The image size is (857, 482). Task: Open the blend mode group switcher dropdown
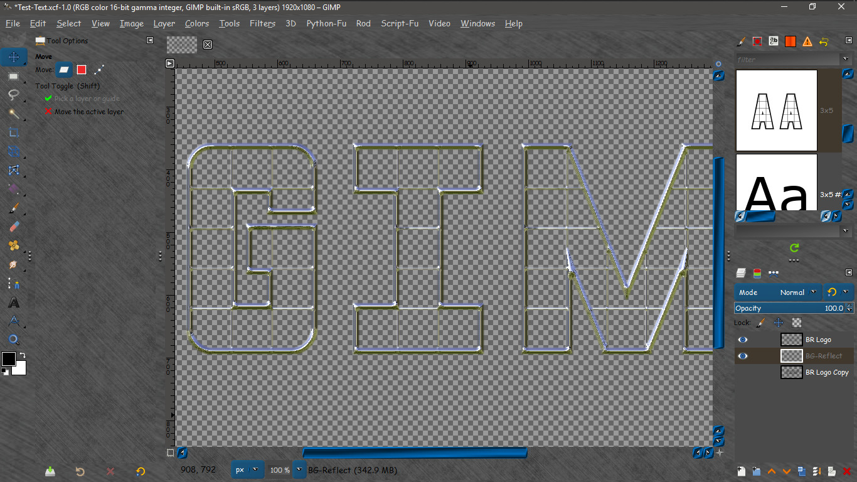pyautogui.click(x=838, y=292)
